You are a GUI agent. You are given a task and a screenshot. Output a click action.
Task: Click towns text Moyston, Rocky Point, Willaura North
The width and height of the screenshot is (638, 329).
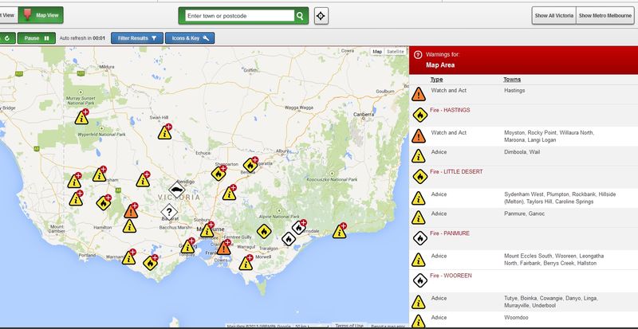pyautogui.click(x=549, y=136)
